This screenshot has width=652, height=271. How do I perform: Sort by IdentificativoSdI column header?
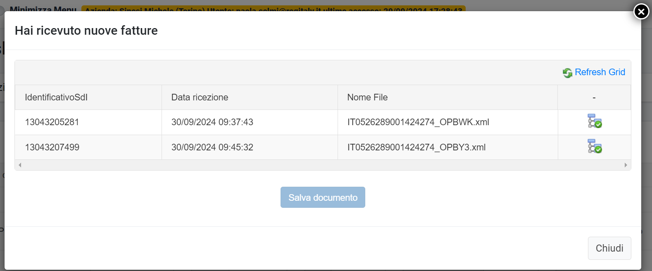click(x=56, y=97)
